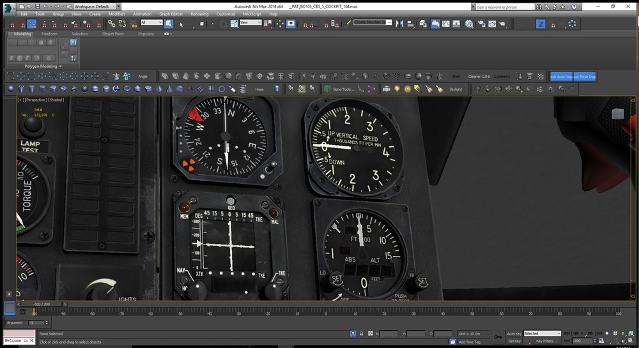Toggle the selection lock padlock icon
This screenshot has width=639, height=348.
click(x=362, y=333)
